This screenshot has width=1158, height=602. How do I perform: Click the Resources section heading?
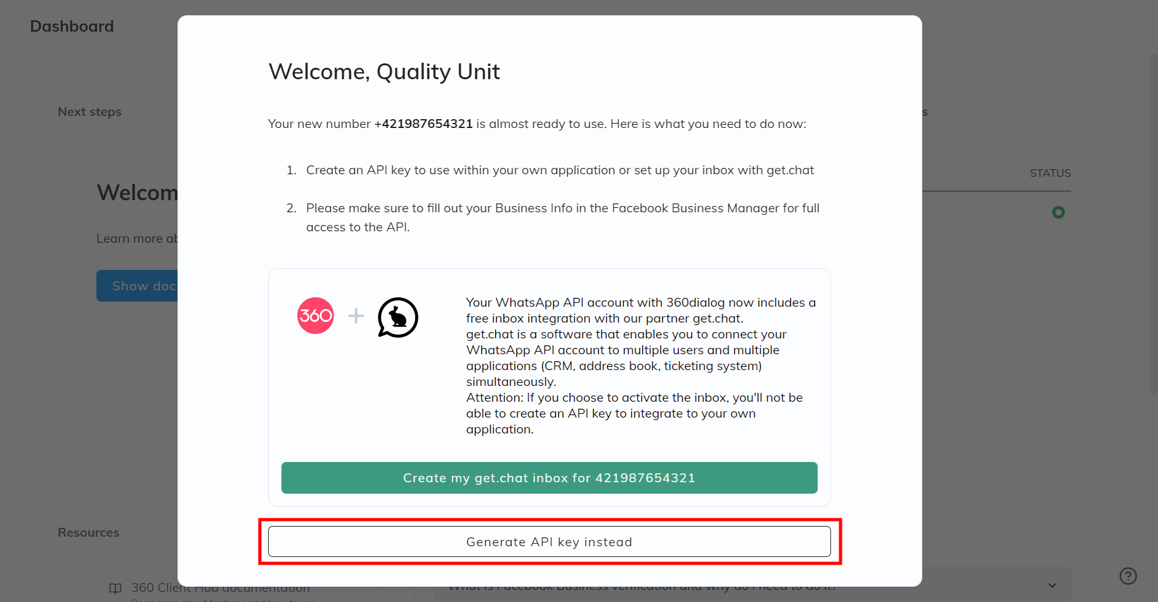coord(89,532)
